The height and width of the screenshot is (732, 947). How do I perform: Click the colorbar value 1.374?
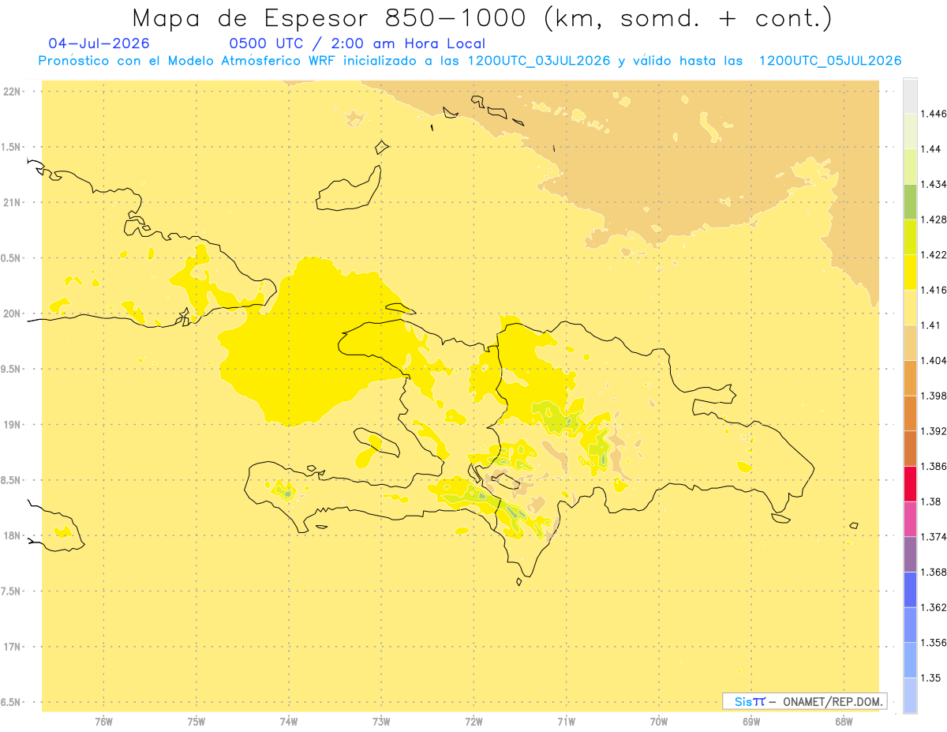point(934,537)
